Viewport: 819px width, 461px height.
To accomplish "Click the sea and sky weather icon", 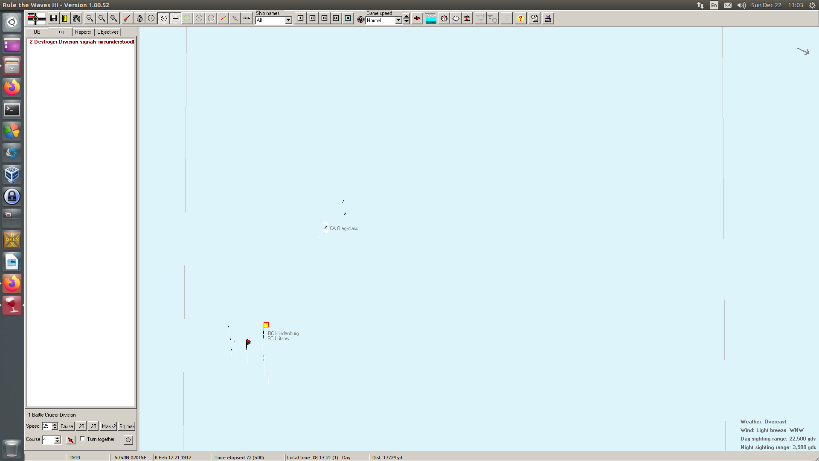I will click(x=431, y=18).
